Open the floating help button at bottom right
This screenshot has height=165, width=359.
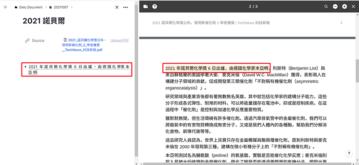point(349,153)
